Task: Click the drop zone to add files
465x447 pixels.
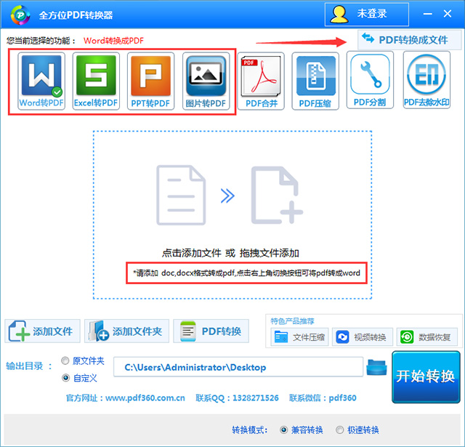Action: click(232, 214)
